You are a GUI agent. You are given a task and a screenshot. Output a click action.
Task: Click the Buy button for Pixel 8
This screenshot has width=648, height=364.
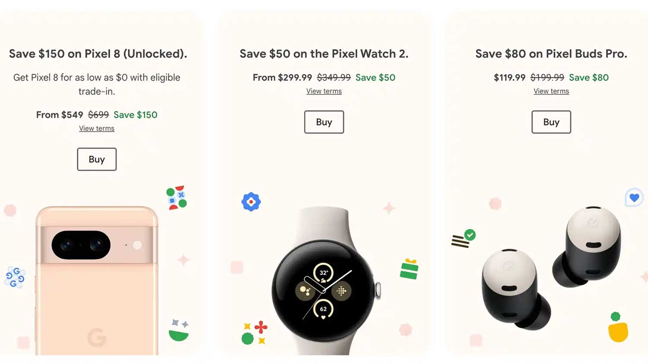click(x=97, y=159)
